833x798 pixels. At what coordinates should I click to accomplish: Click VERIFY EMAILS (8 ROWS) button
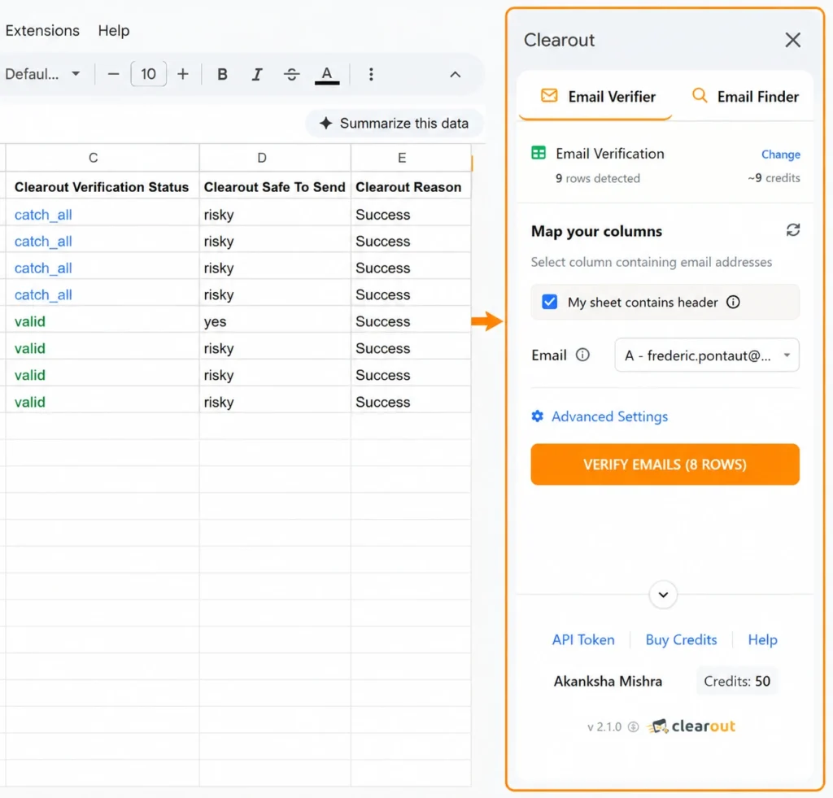point(665,464)
